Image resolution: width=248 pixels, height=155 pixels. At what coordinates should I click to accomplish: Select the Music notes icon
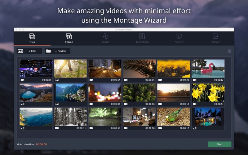[105, 36]
